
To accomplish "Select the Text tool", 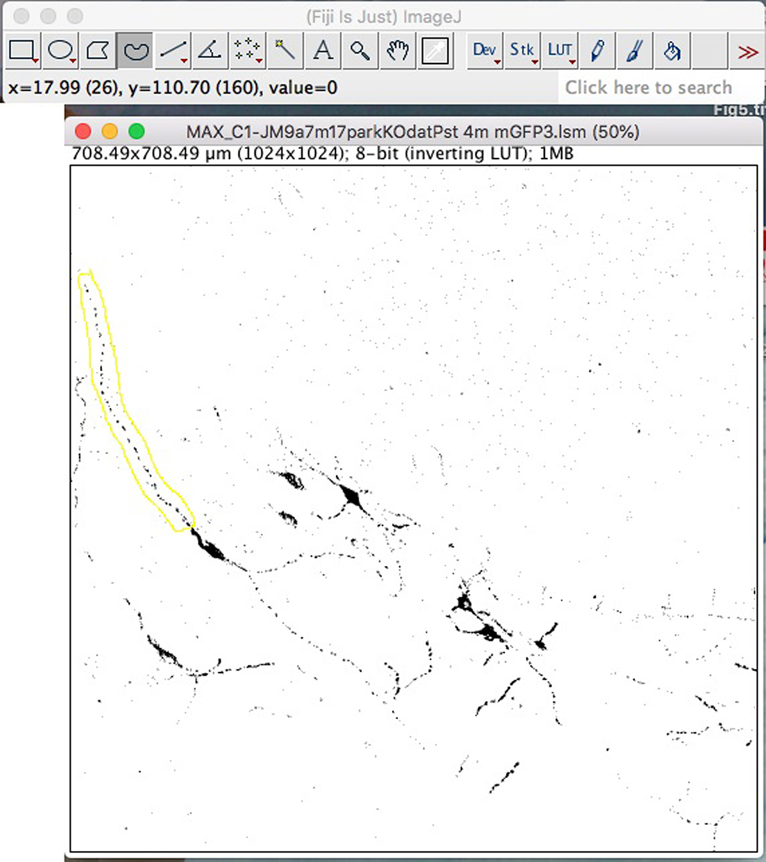I will coord(323,50).
